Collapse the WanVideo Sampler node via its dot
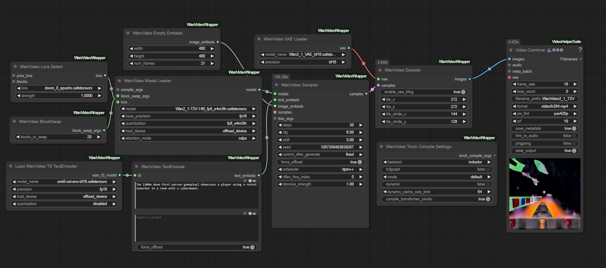606x268 pixels. tap(276, 85)
